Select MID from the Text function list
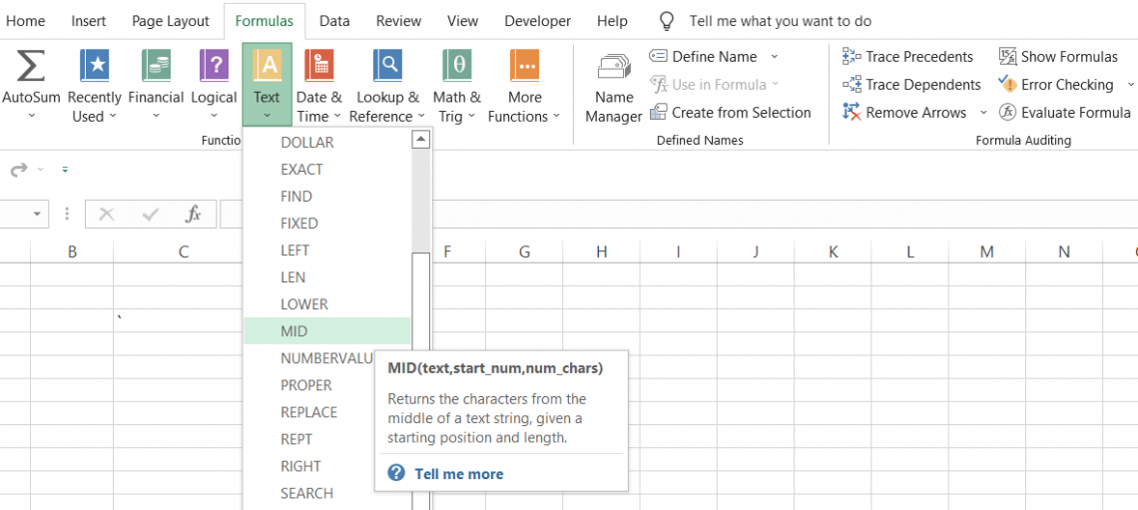This screenshot has height=510, width=1138. click(x=294, y=331)
